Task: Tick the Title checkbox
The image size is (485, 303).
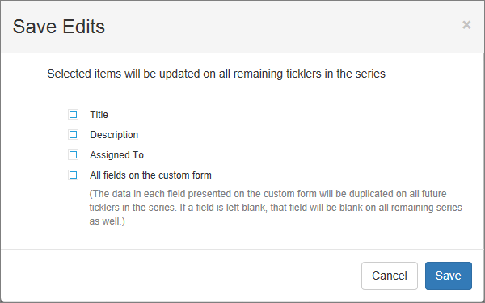Action: coord(74,115)
